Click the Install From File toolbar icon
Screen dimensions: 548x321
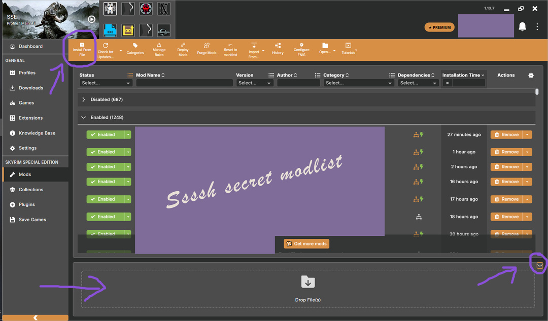click(x=82, y=49)
